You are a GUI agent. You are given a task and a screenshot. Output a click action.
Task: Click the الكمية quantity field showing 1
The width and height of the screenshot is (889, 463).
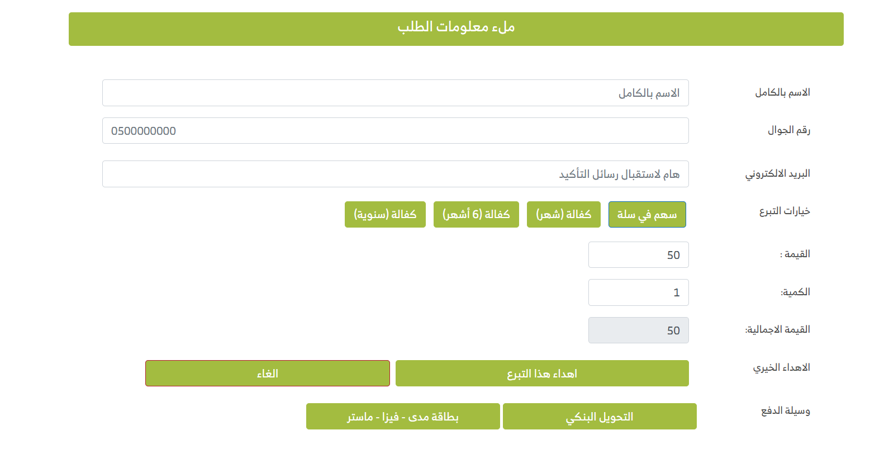coord(638,292)
